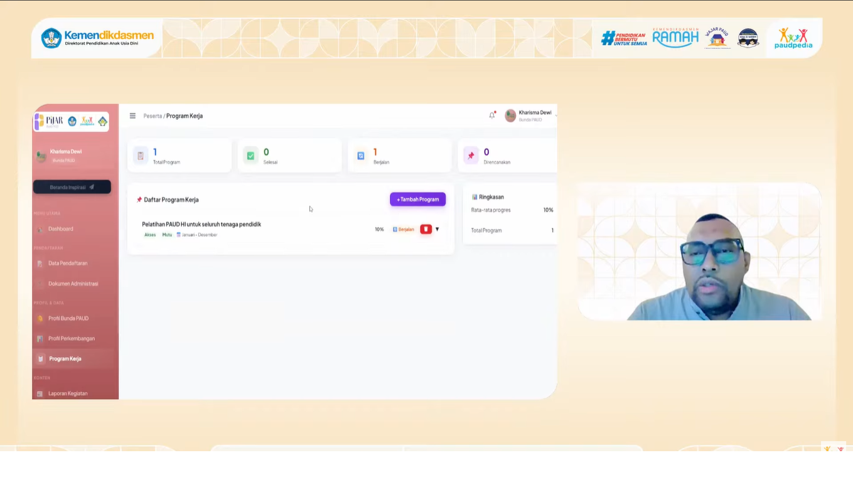Click the speaker's webcam video
The width and height of the screenshot is (853, 497).
click(x=698, y=251)
